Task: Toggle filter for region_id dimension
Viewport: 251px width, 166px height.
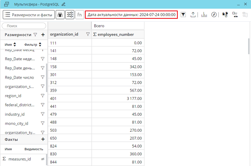Action: pyautogui.click(x=42, y=96)
